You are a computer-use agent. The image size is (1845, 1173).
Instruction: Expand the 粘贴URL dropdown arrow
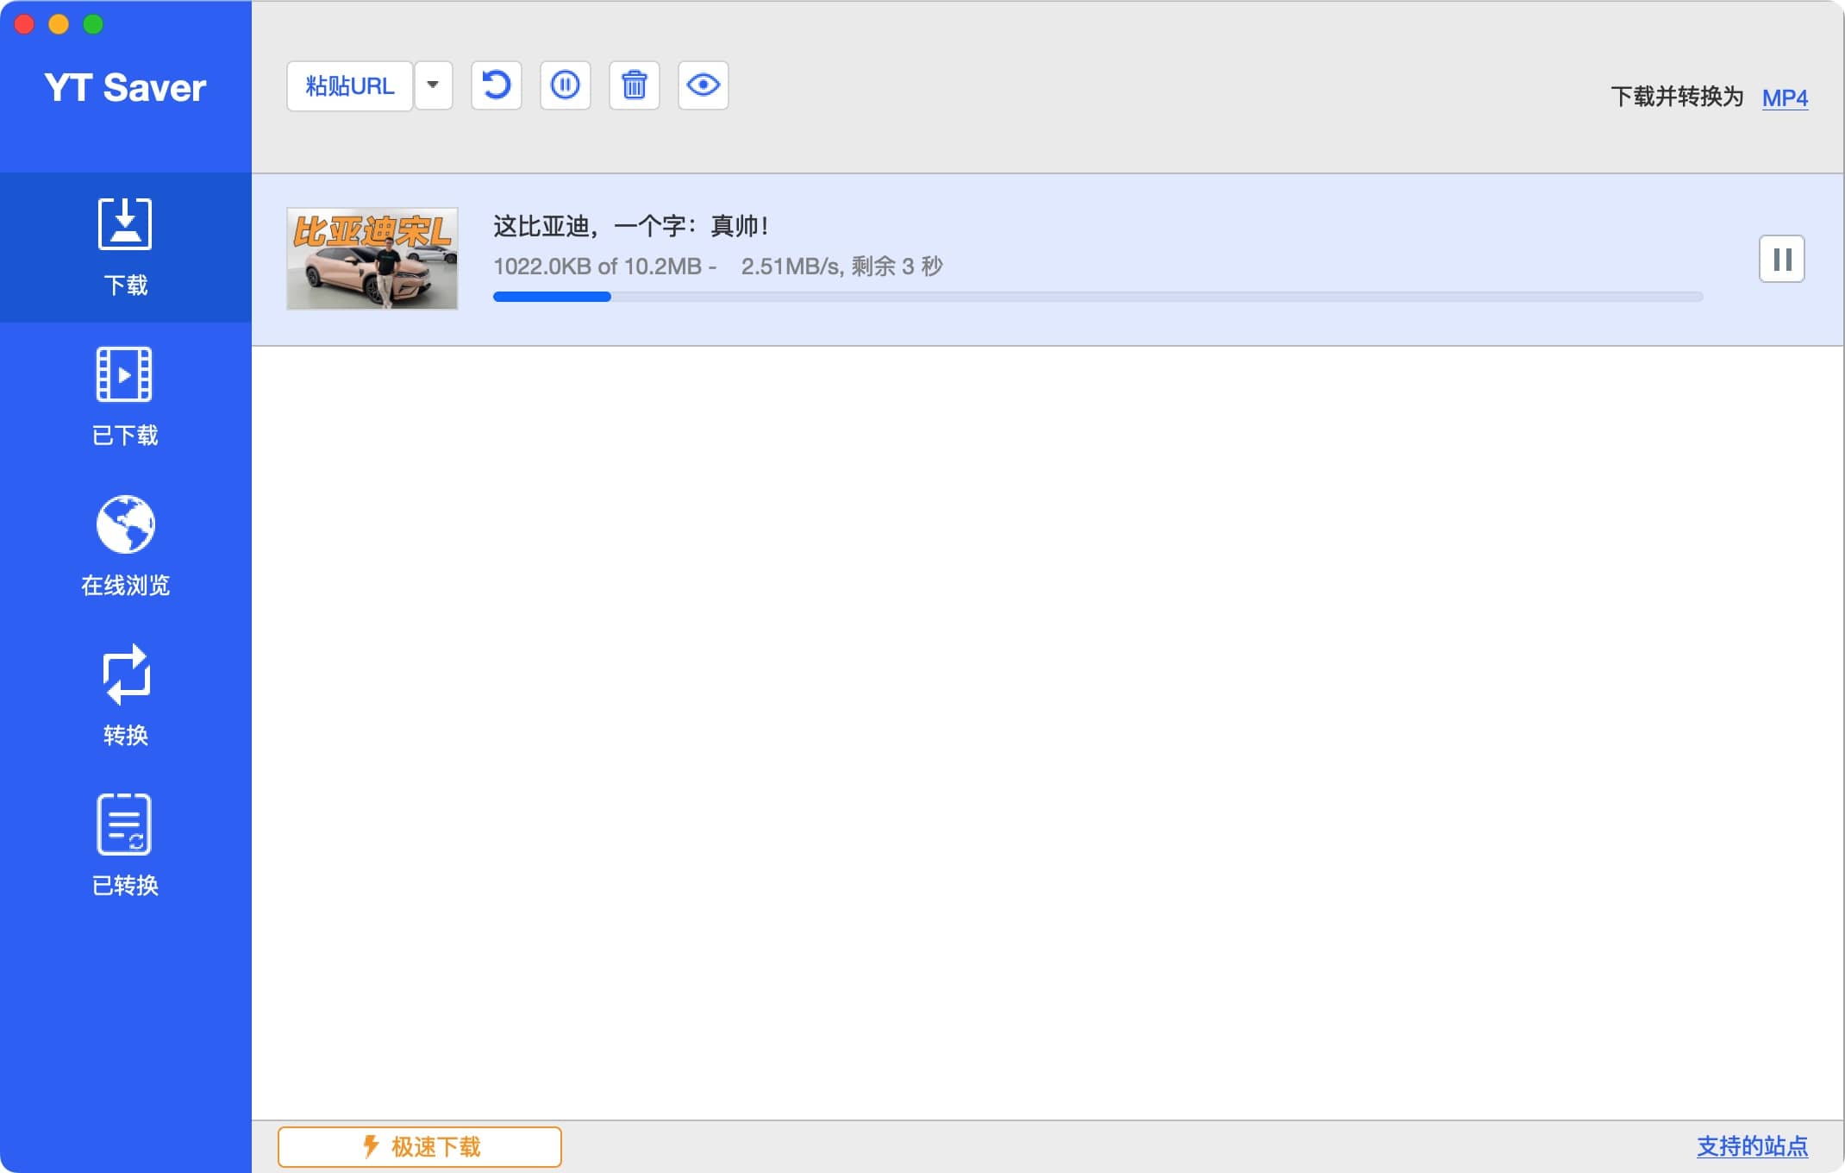pyautogui.click(x=434, y=85)
